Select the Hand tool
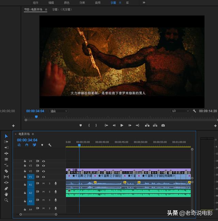Viewport: 218px width, 221px height. tap(6, 195)
